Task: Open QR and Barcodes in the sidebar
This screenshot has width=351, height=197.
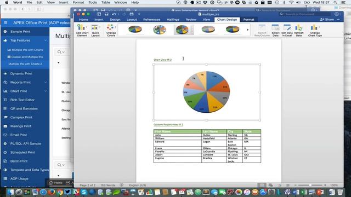Action: pyautogui.click(x=25, y=108)
